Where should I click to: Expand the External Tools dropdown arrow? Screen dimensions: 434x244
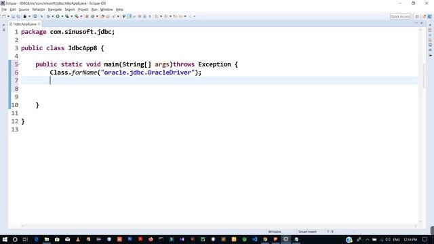coord(81,16)
